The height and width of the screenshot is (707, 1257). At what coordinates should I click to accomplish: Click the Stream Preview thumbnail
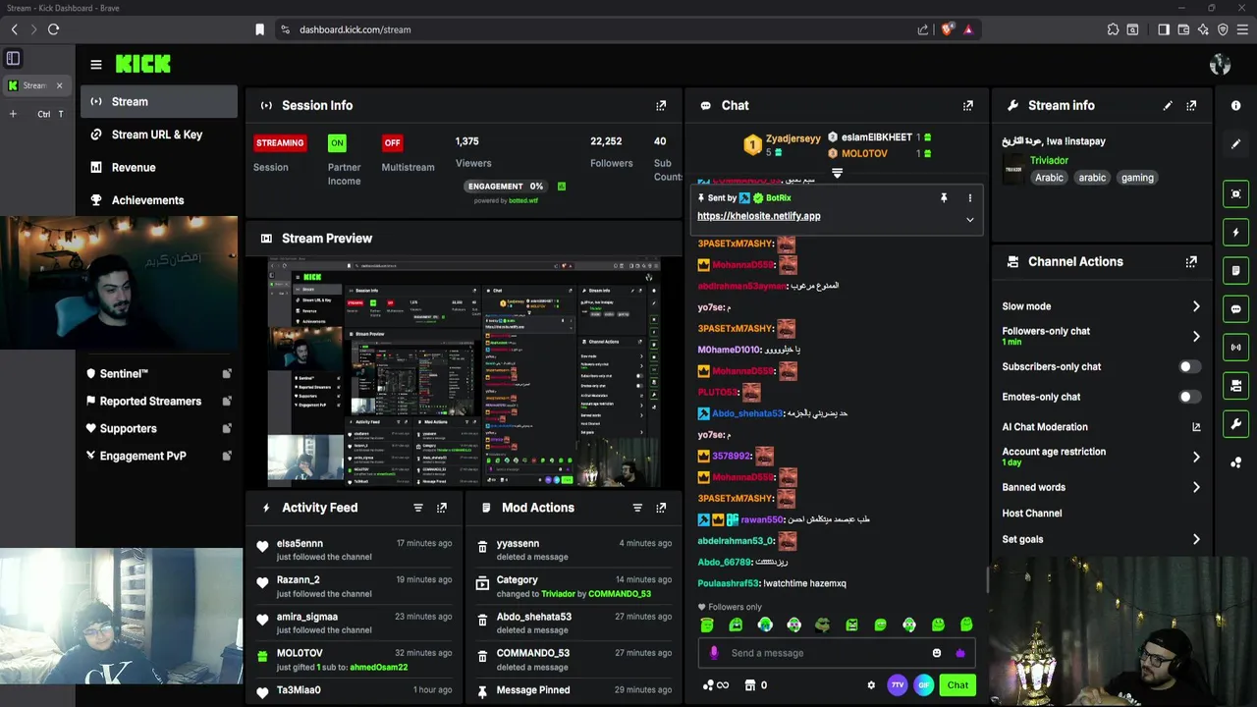464,372
